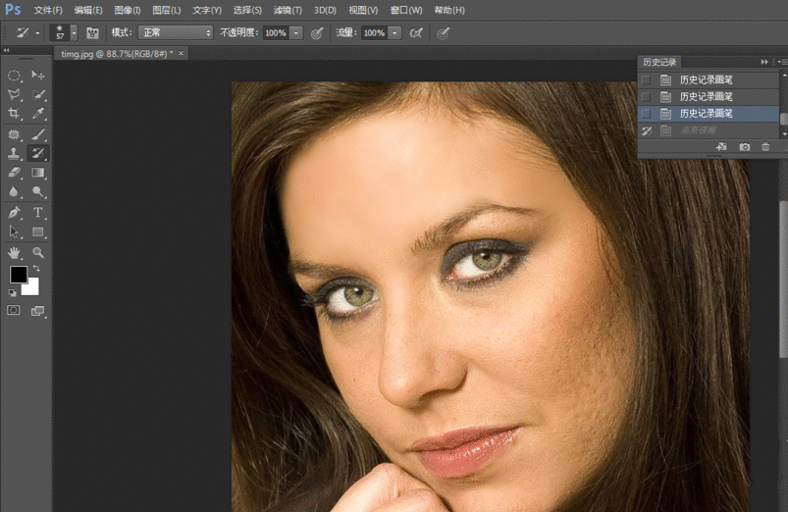
Task: Open the 模式 blending mode dropdown
Action: [x=176, y=32]
